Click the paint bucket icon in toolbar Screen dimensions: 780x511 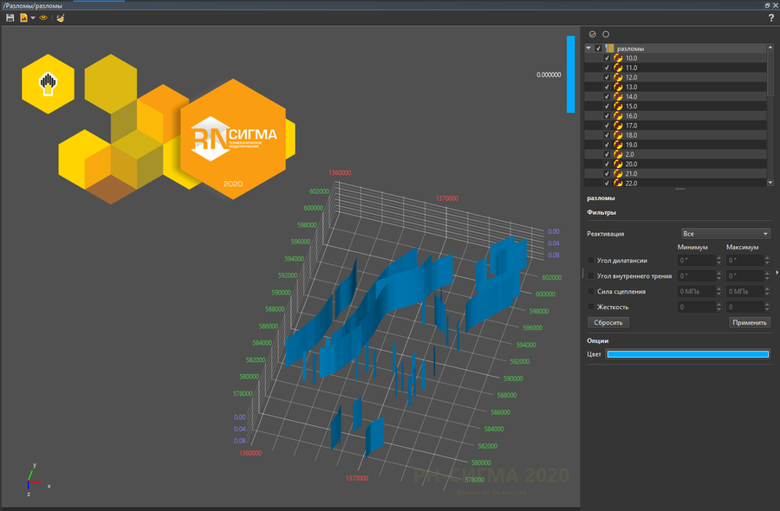point(61,17)
